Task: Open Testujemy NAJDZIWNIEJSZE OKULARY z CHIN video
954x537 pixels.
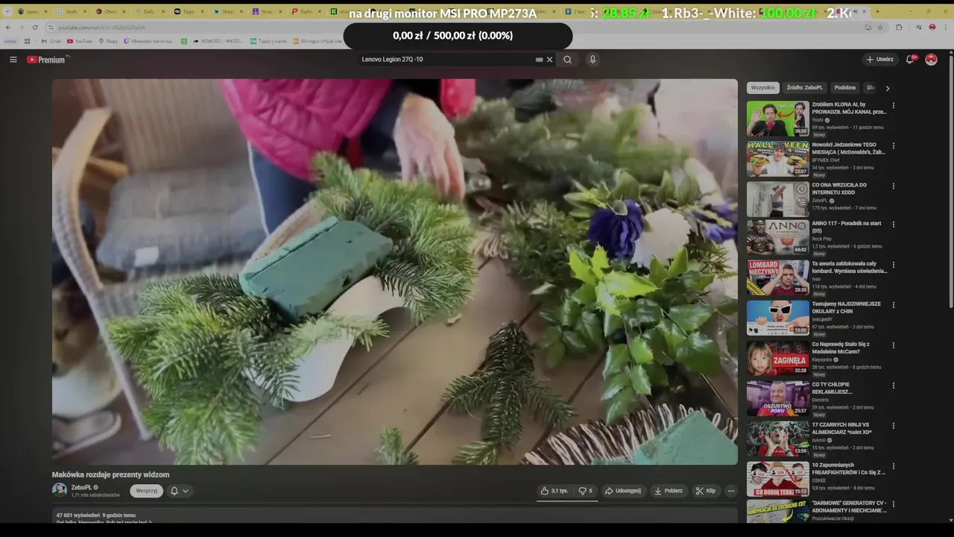Action: pyautogui.click(x=778, y=317)
